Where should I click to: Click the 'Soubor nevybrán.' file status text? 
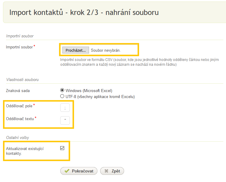(106, 50)
